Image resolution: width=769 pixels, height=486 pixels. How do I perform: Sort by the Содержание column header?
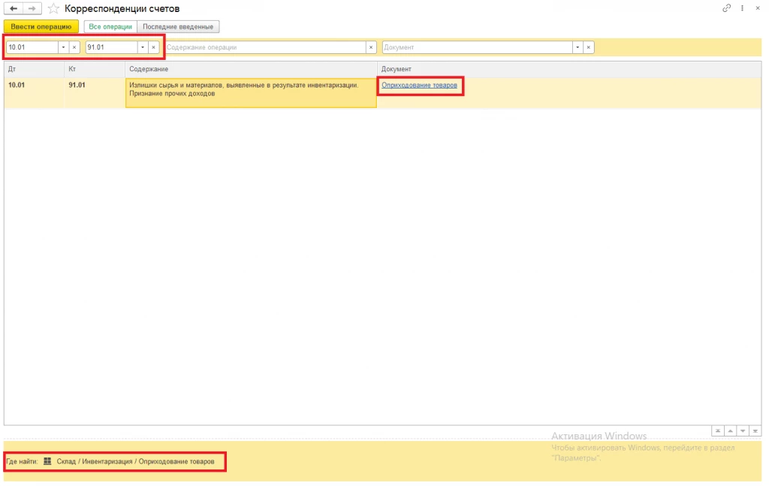pos(251,69)
